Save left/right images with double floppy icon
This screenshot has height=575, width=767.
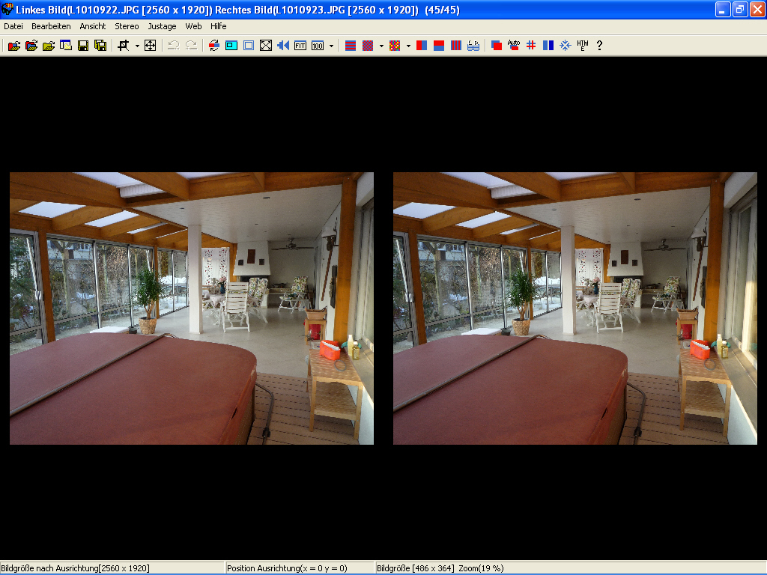[x=100, y=46]
